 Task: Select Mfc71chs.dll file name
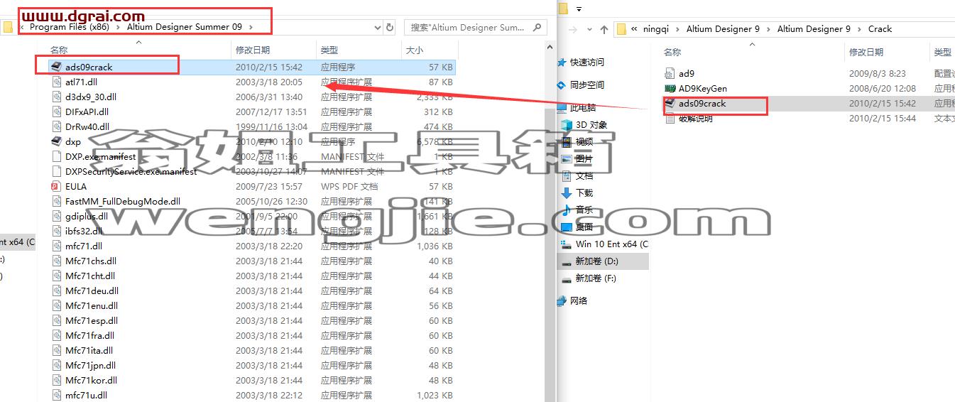click(x=91, y=261)
